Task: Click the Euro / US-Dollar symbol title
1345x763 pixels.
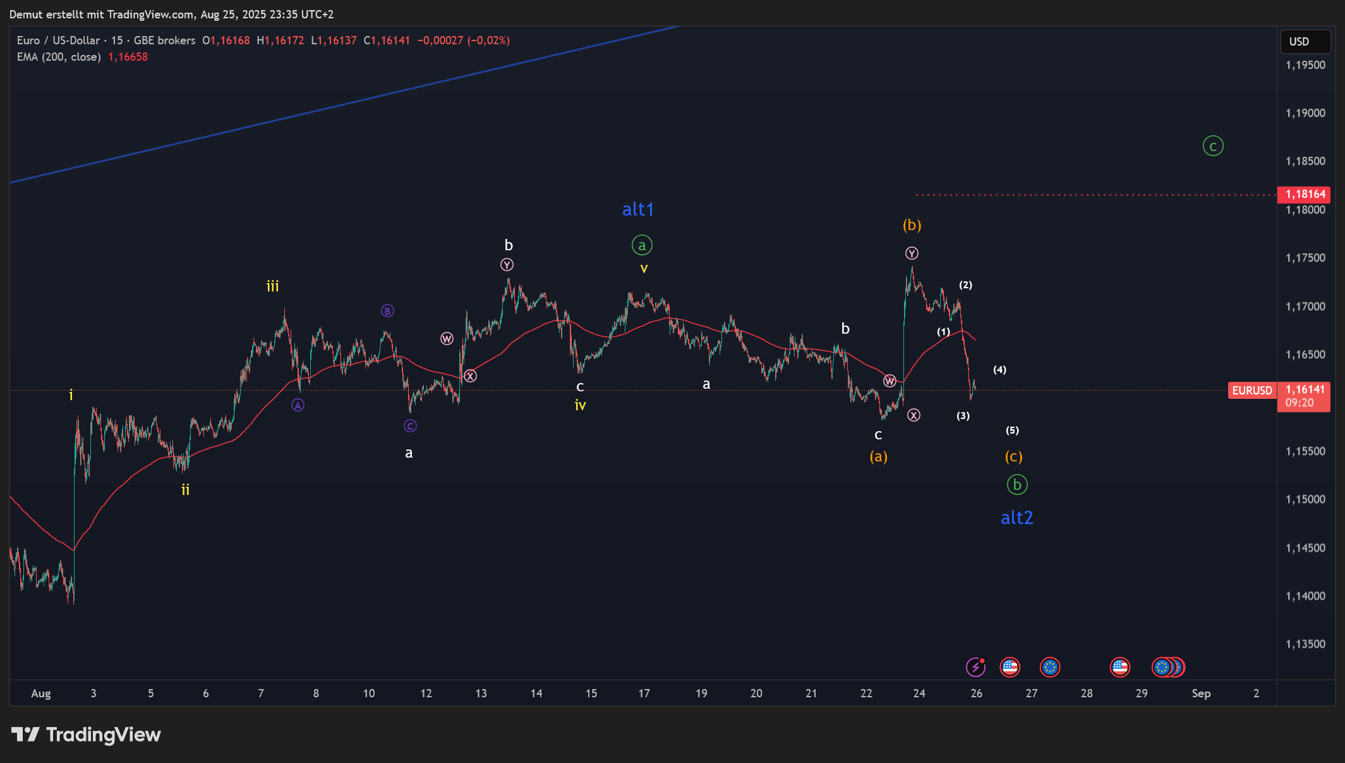Action: 58,40
